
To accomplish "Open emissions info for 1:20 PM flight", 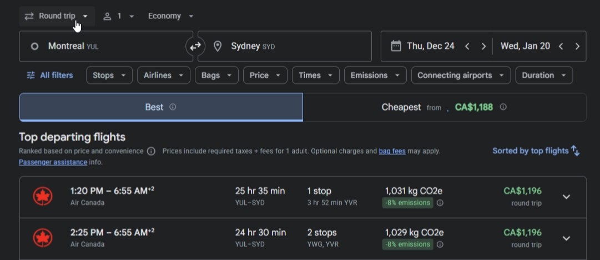I will pos(440,203).
